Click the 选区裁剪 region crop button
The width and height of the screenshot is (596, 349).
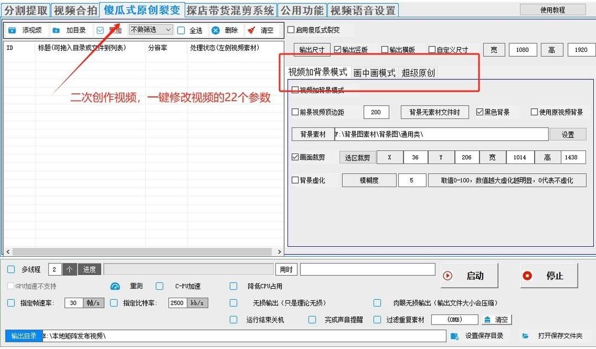point(357,157)
